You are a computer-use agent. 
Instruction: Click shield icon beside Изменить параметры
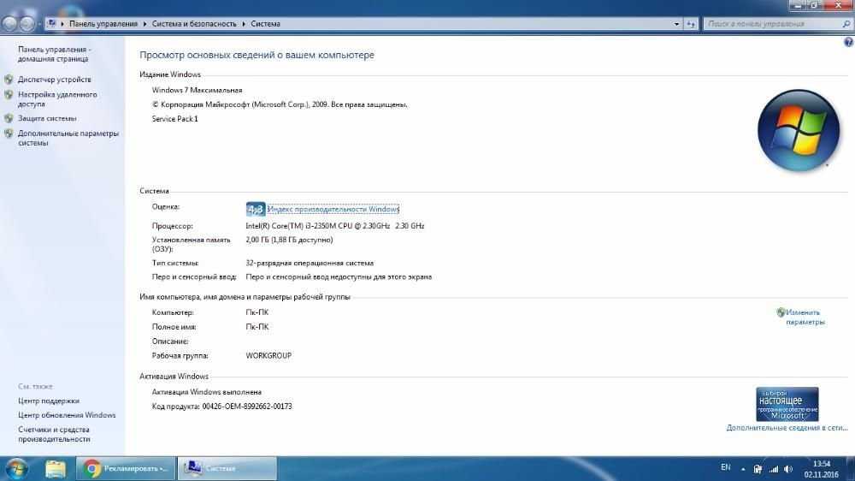click(x=781, y=313)
